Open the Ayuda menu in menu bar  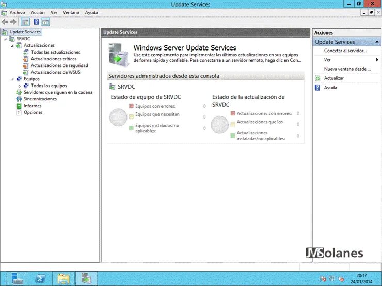tap(91, 13)
